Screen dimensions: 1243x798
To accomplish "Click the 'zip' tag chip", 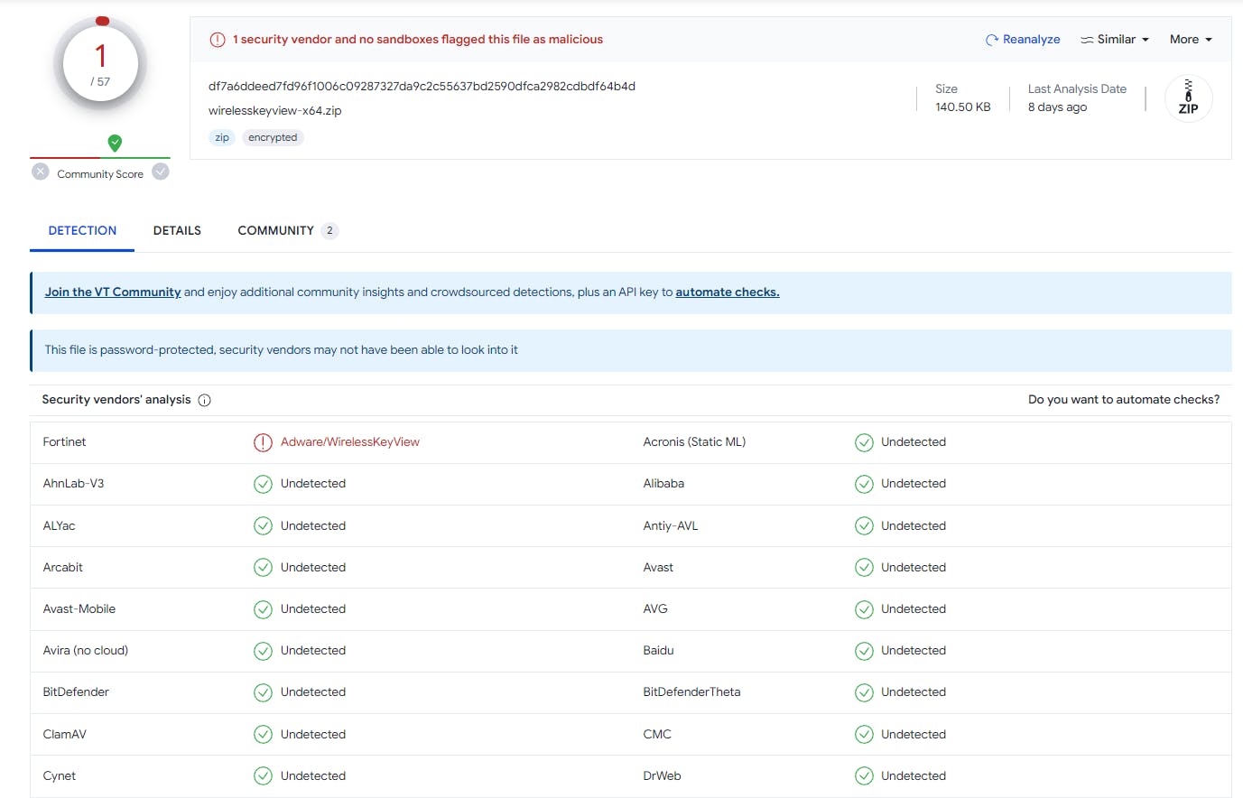I will point(222,138).
